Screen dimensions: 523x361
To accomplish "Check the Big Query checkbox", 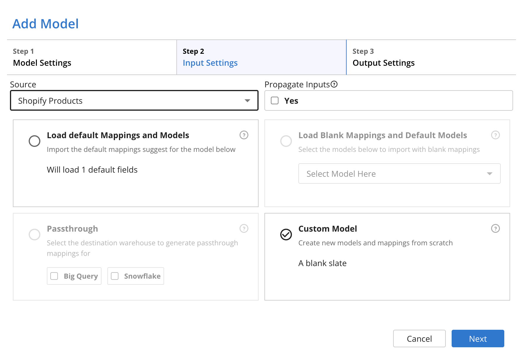I will click(54, 276).
